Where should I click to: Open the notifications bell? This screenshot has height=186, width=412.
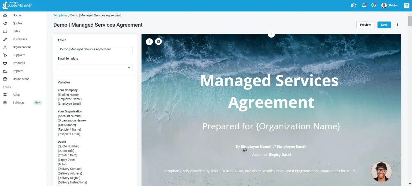(x=364, y=5)
